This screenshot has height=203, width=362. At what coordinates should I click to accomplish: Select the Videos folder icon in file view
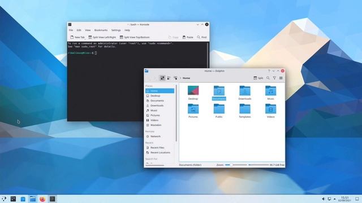(270, 109)
